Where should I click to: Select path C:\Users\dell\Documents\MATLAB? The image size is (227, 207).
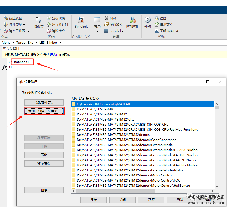(x=143, y=104)
